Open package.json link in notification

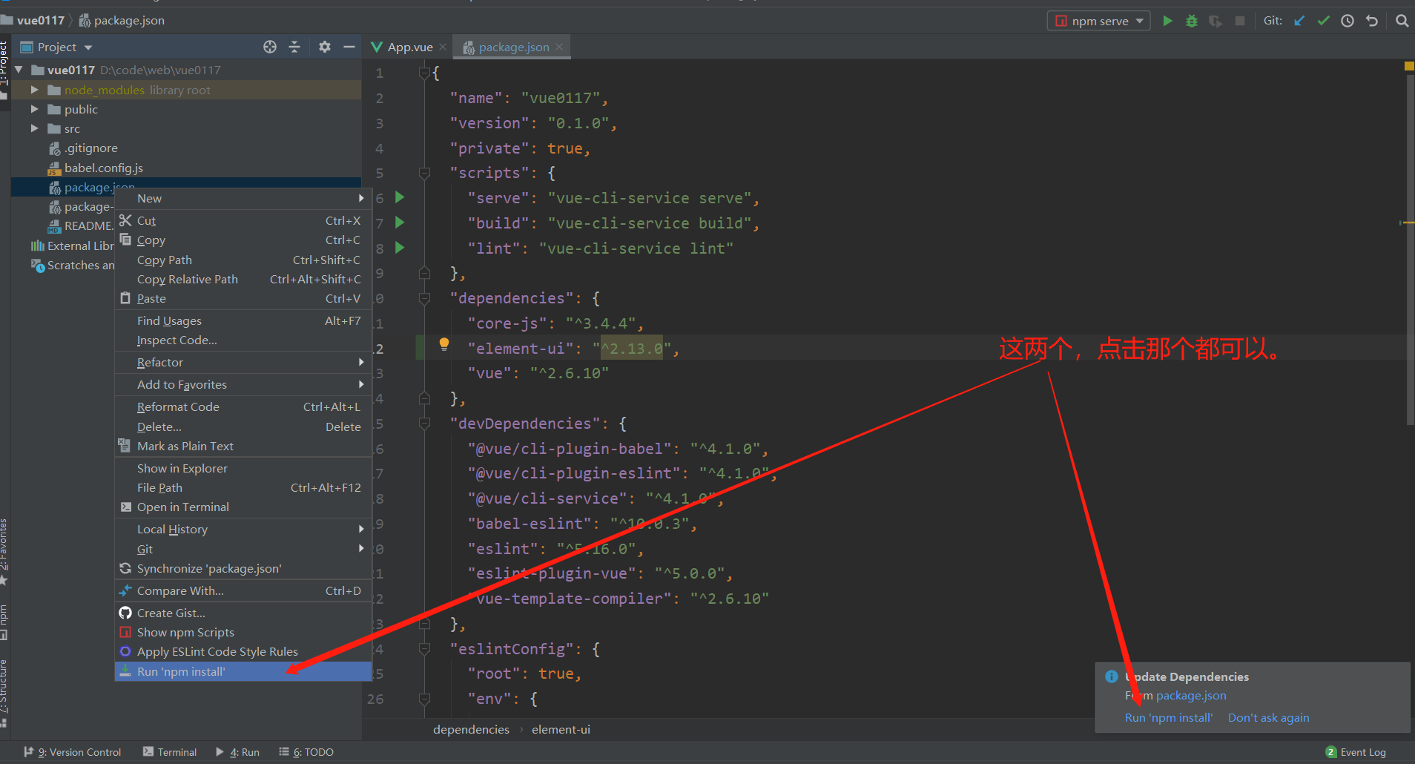(x=1191, y=695)
